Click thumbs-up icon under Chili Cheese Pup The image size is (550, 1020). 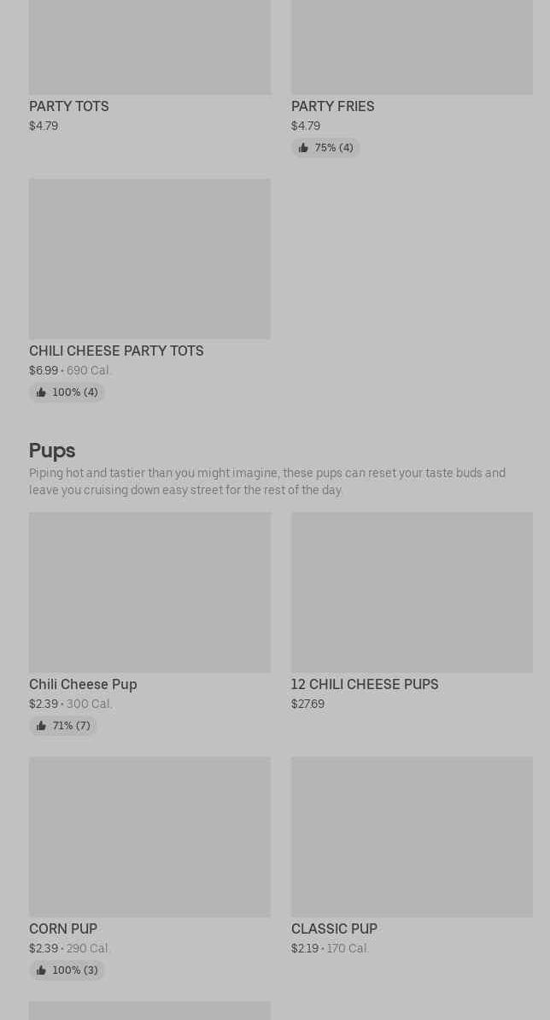point(41,726)
